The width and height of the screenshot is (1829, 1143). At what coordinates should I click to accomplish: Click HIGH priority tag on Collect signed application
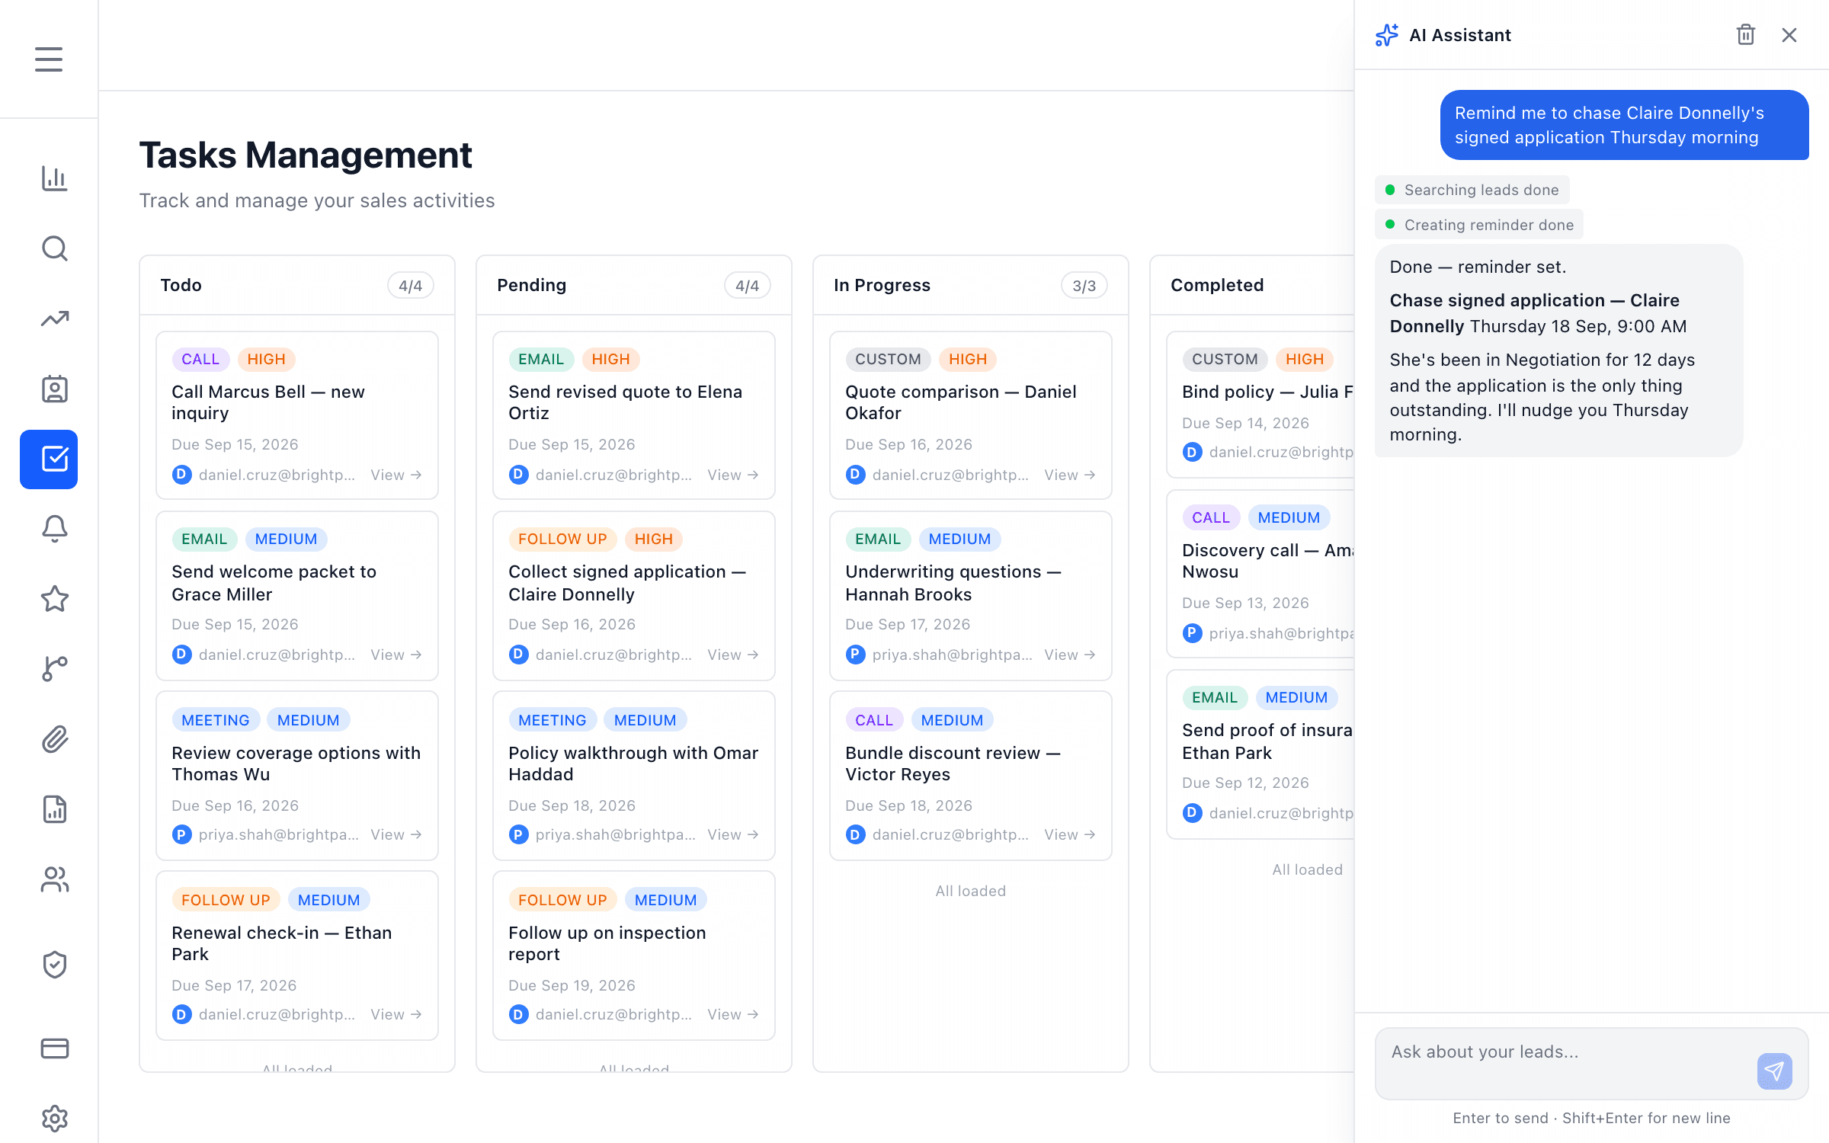pyautogui.click(x=653, y=539)
